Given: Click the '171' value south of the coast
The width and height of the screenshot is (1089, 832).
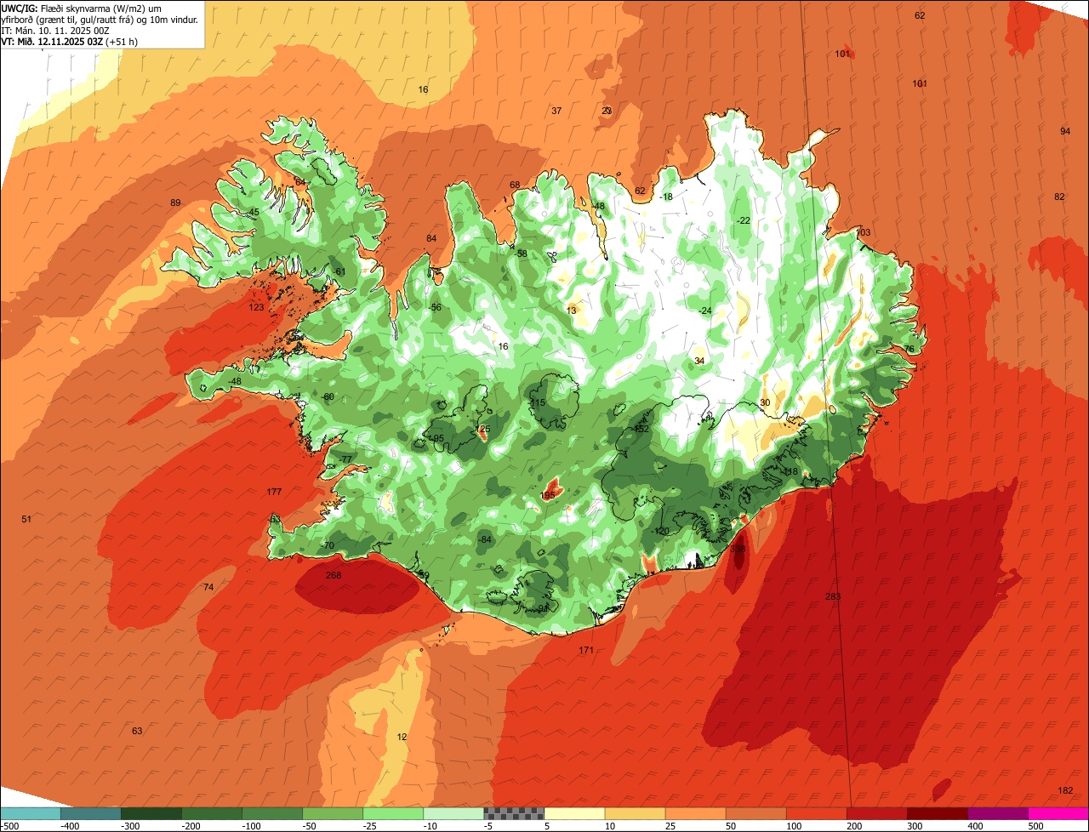Looking at the screenshot, I should click(586, 650).
